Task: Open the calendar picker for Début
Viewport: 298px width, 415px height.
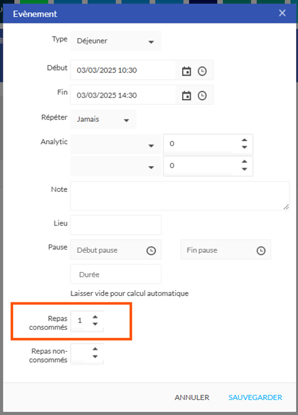Action: [x=186, y=71]
